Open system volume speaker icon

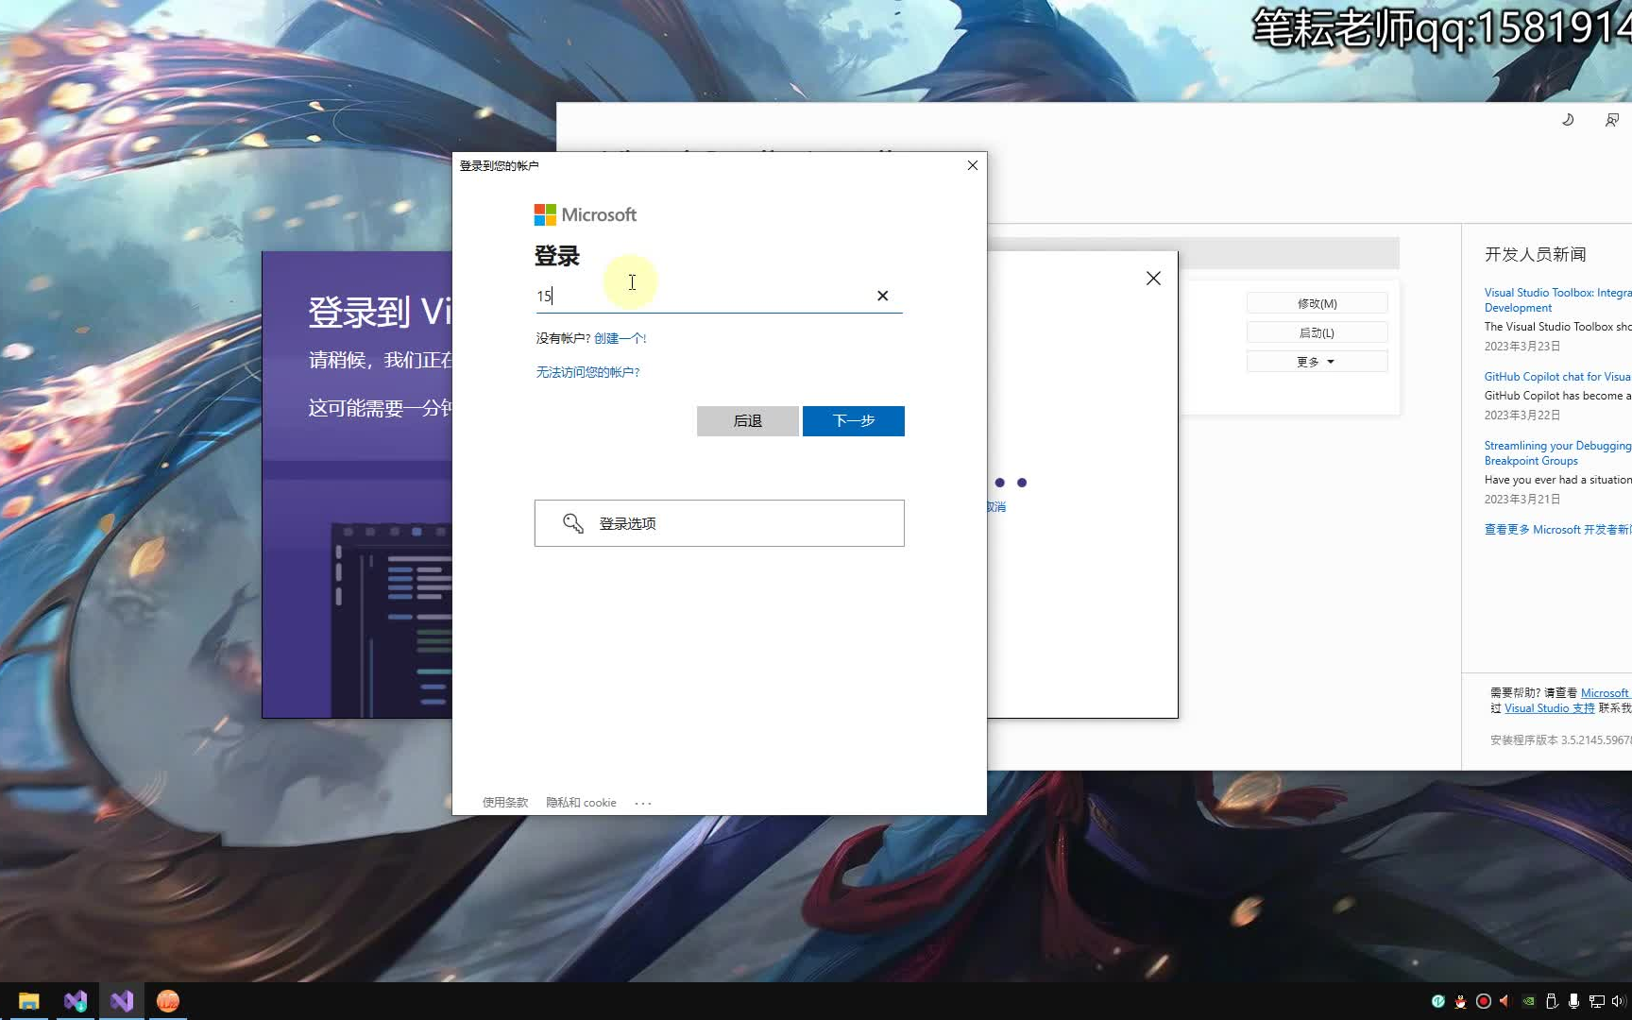click(1619, 1001)
